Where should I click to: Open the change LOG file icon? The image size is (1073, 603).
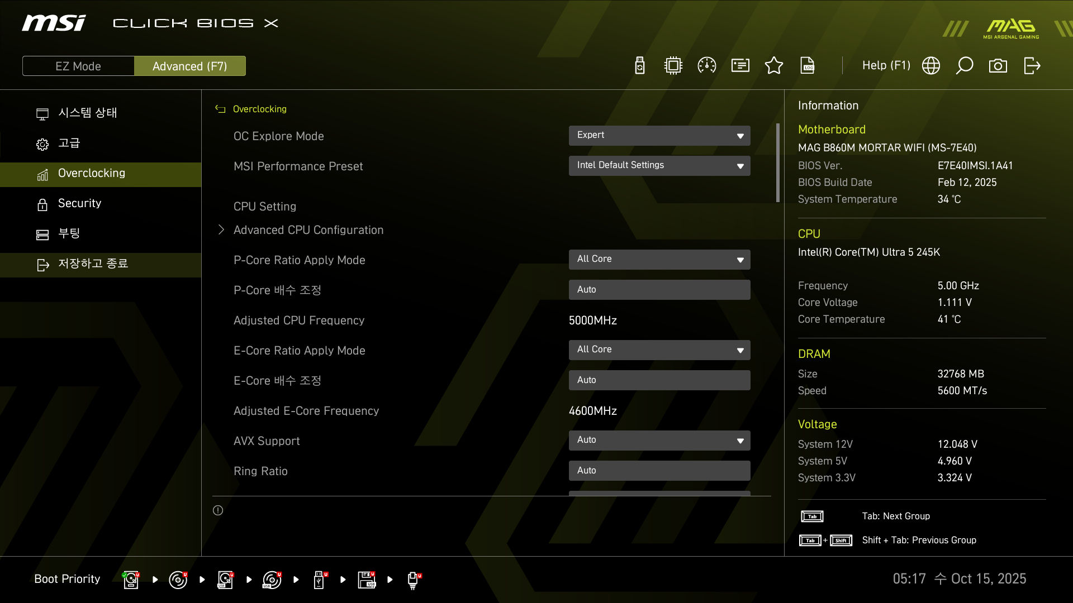click(x=808, y=66)
